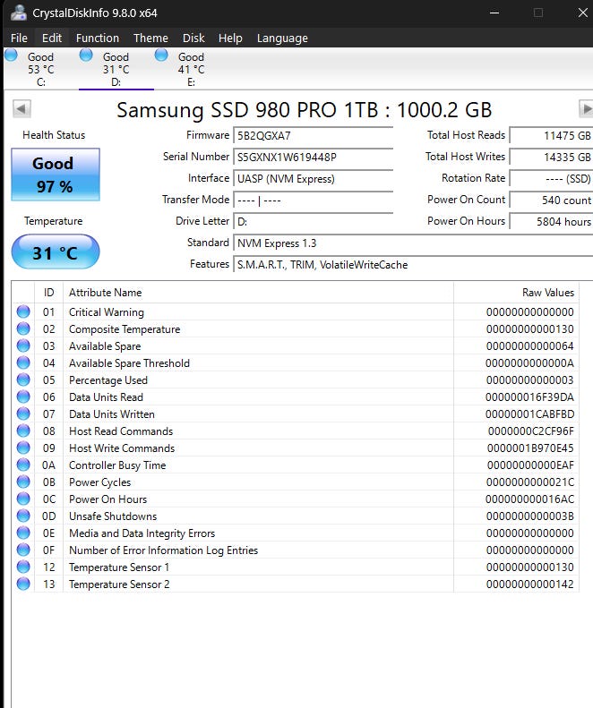Click the Transfer Mode field
Screen dimensions: 593x708
tap(314, 200)
